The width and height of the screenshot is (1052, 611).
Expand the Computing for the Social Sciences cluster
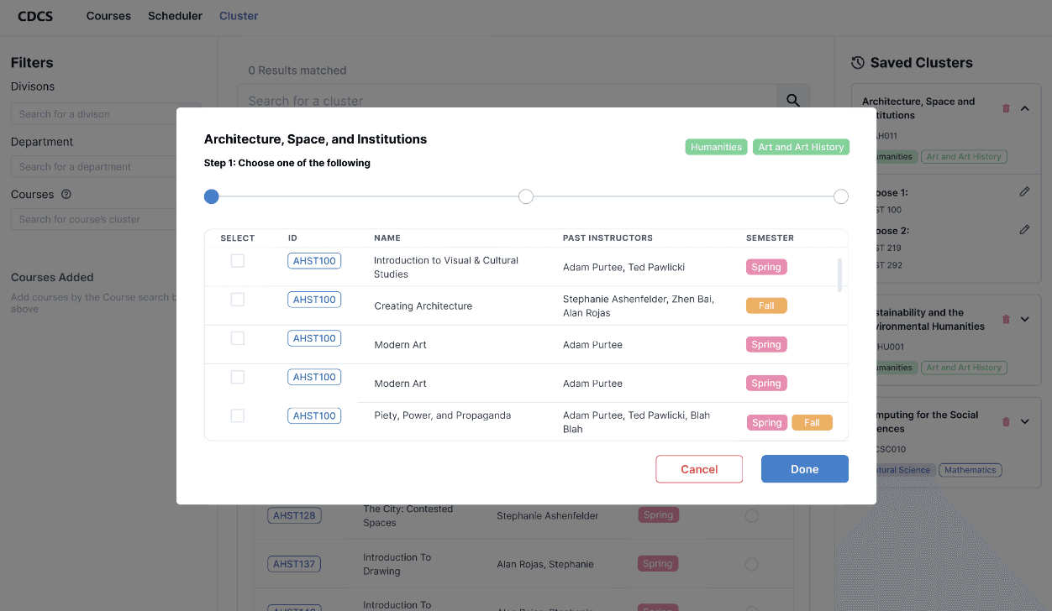1025,421
